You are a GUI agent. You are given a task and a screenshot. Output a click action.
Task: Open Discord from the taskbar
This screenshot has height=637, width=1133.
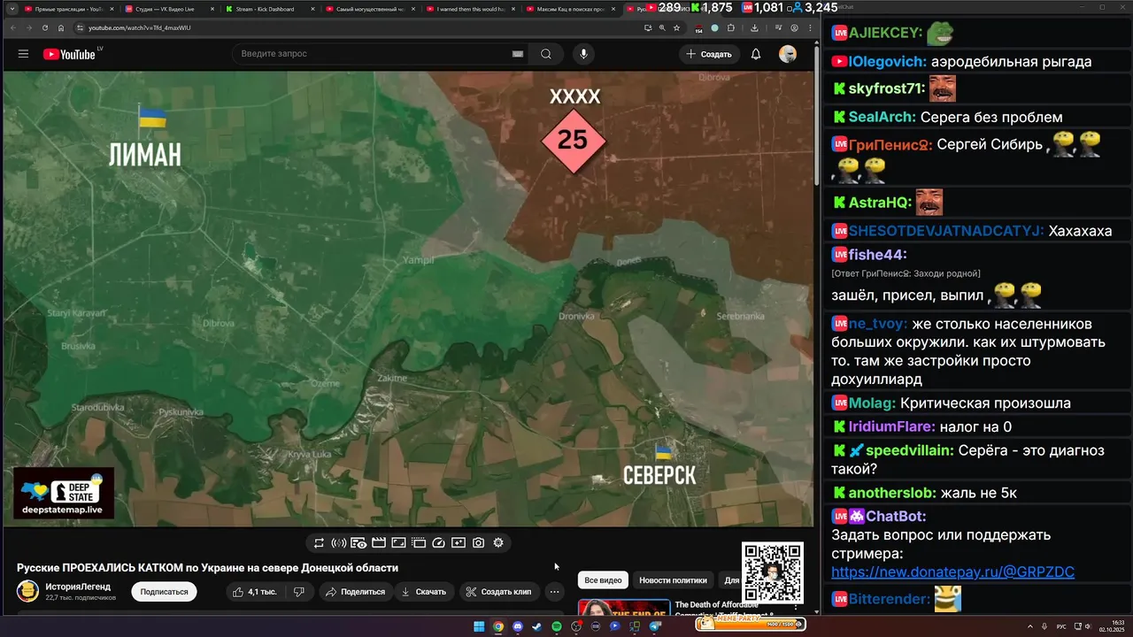[518, 626]
